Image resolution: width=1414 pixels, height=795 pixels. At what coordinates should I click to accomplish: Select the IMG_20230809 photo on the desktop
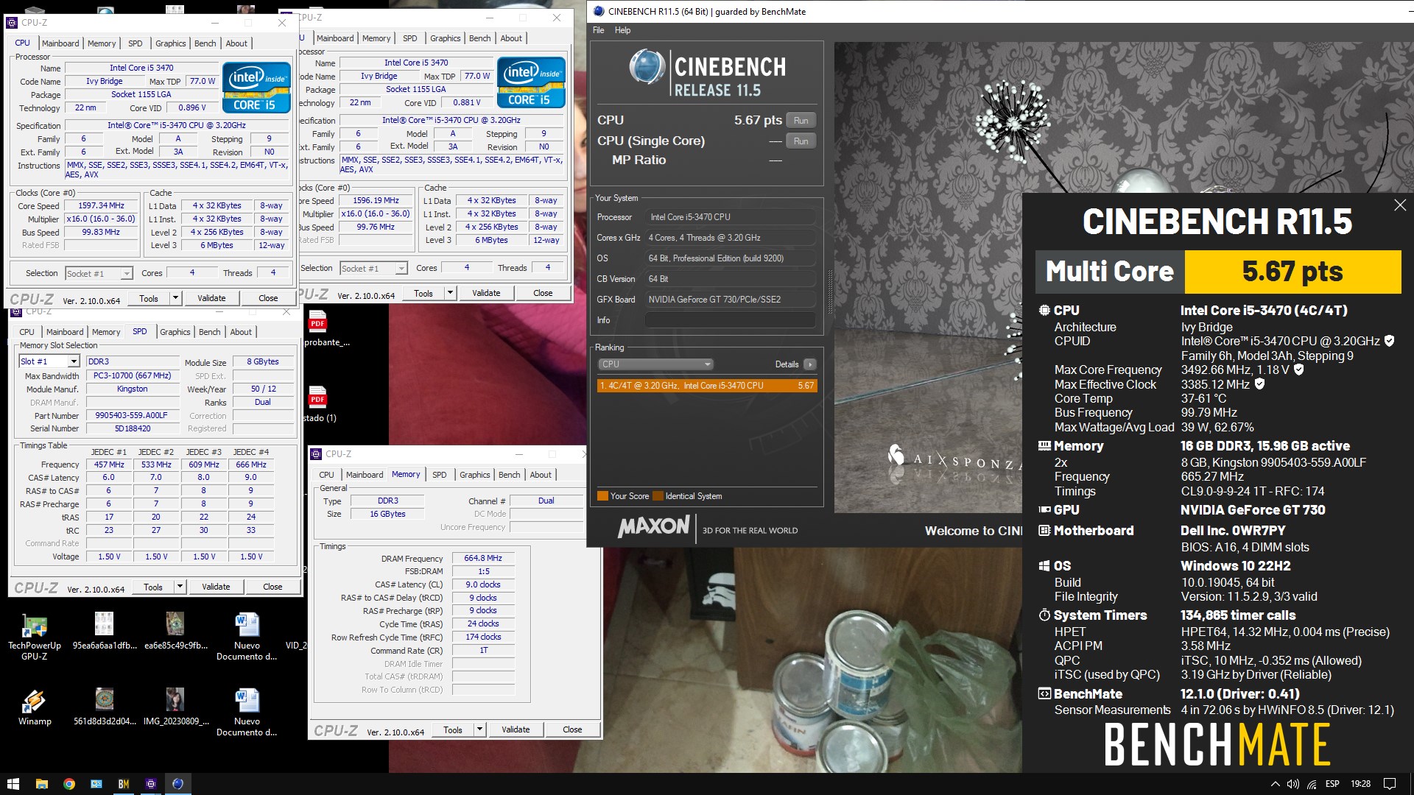click(175, 707)
